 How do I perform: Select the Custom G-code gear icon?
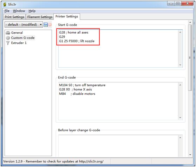point(8,38)
